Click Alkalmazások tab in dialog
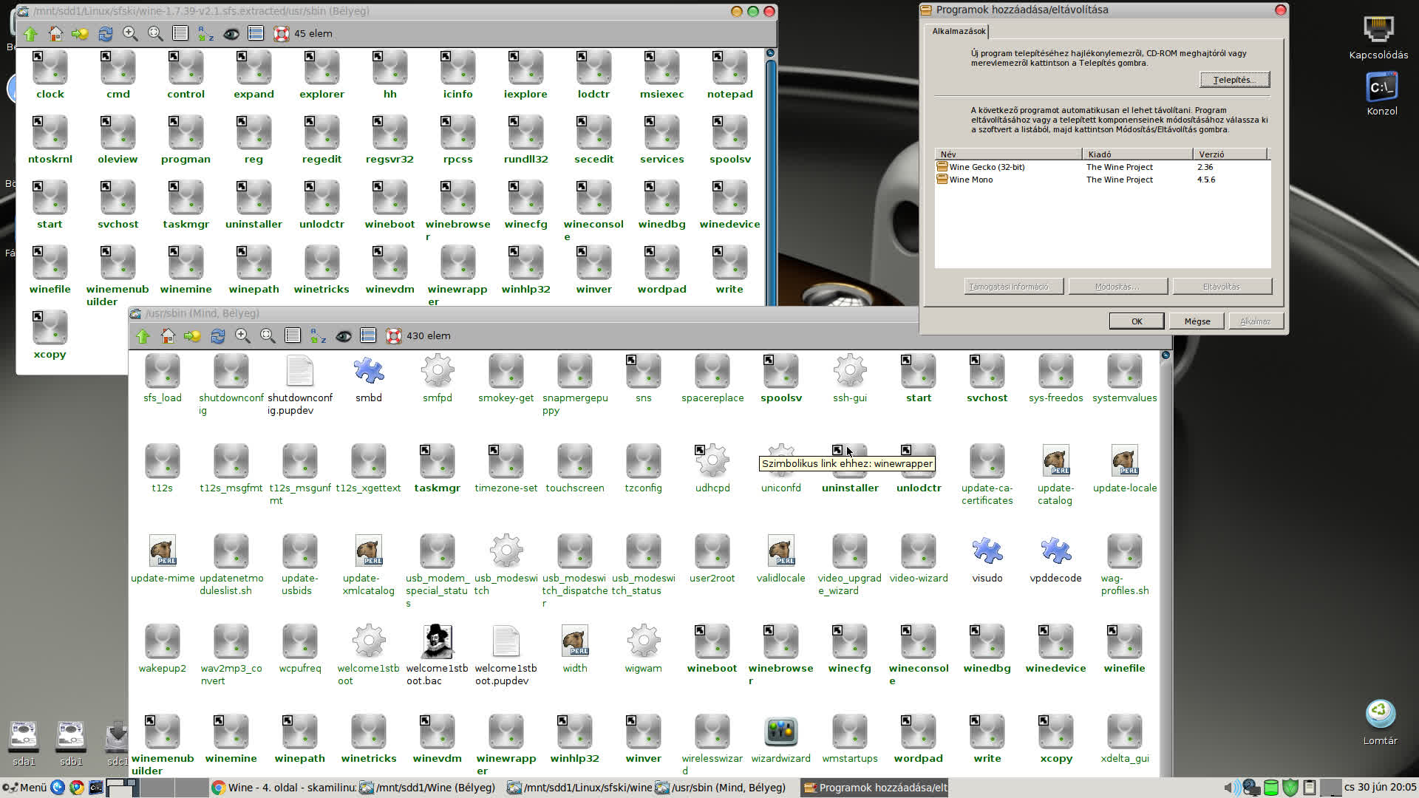The image size is (1419, 798). pos(958,31)
